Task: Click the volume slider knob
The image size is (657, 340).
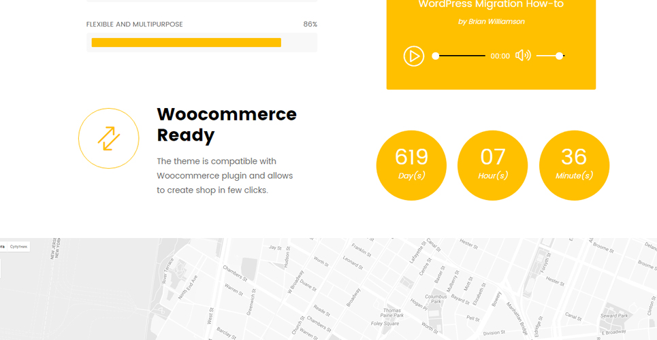Action: click(559, 56)
